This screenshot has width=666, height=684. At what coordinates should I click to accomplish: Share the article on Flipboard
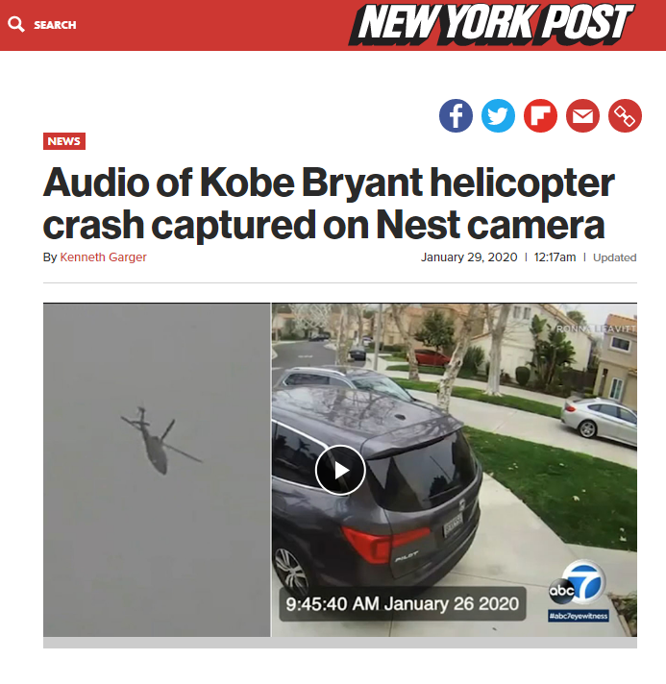pyautogui.click(x=540, y=115)
